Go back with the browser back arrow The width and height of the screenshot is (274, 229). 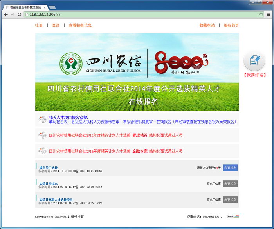[x=6, y=15]
